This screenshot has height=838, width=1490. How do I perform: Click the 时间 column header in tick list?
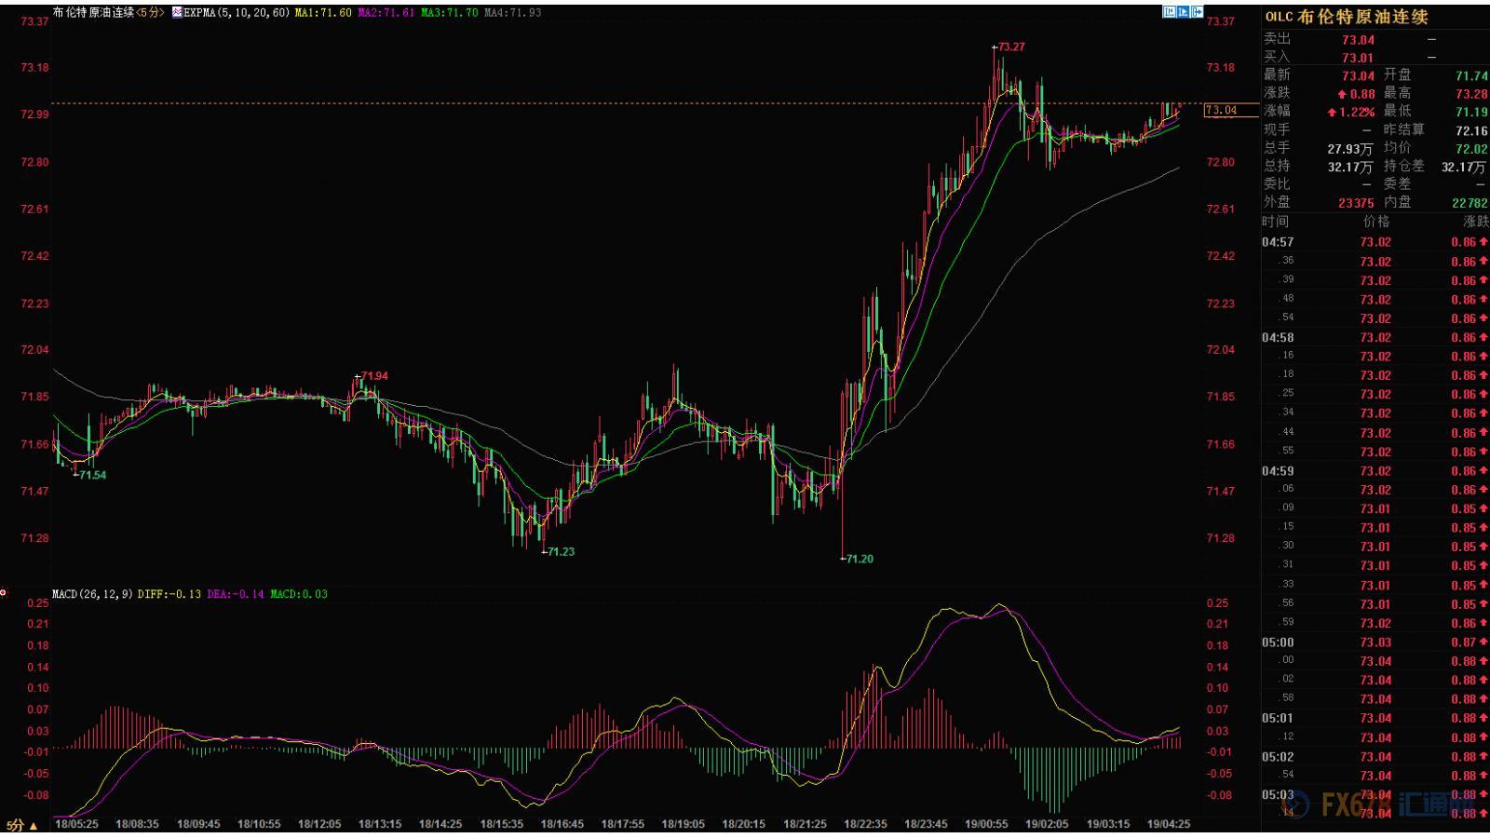(1275, 222)
